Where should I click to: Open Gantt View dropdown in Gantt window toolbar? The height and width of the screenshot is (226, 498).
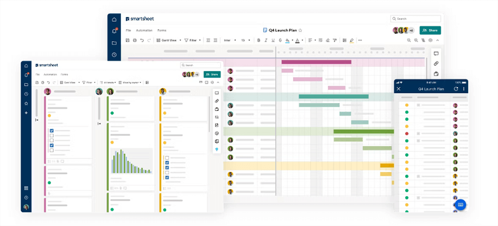coord(168,40)
